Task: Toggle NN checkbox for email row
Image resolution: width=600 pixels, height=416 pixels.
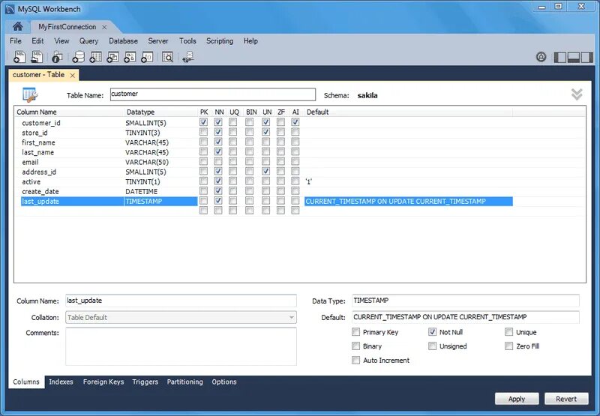Action: (218, 161)
